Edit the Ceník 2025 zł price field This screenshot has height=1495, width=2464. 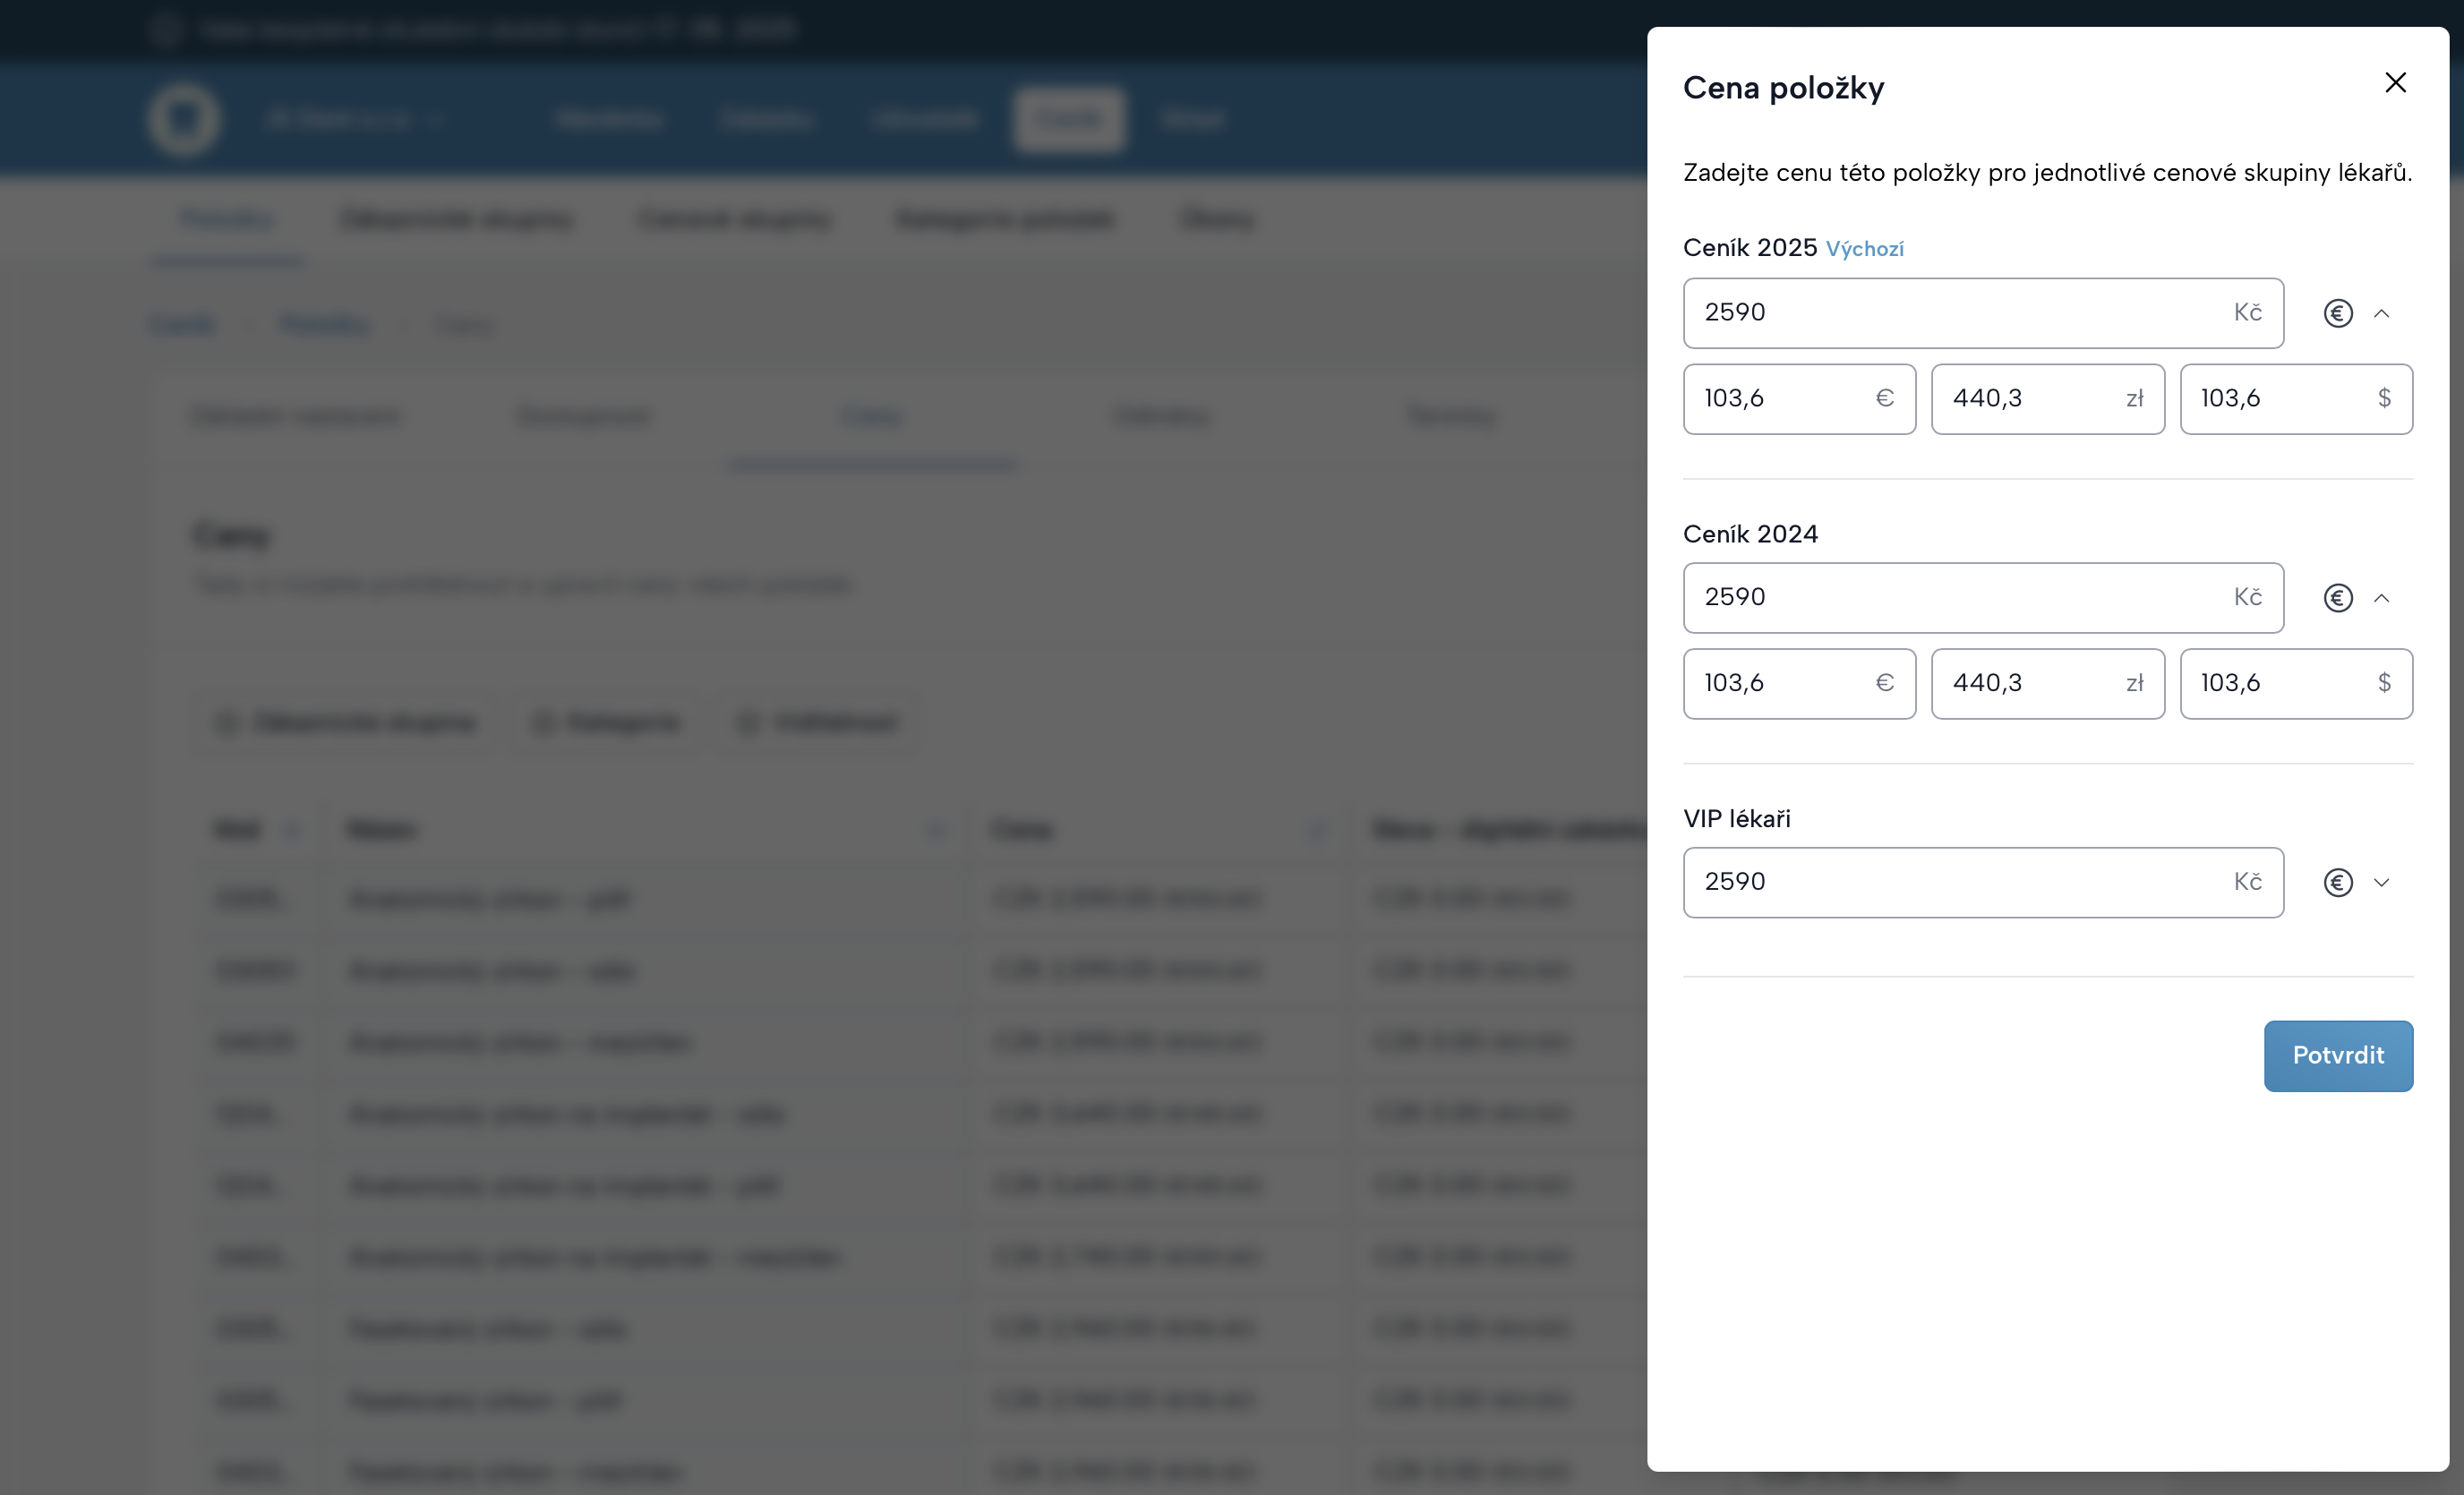tap(2047, 399)
